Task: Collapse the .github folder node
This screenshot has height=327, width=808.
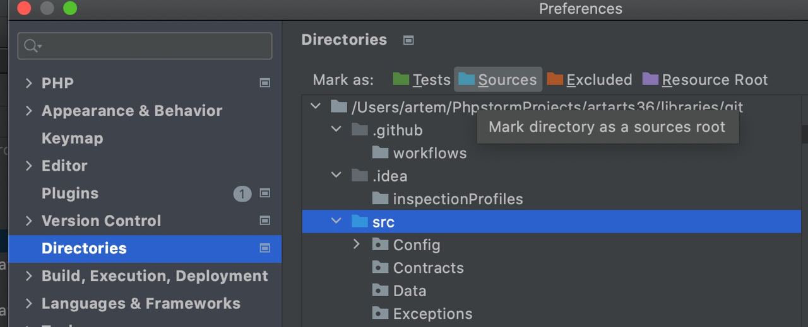Action: [x=336, y=129]
